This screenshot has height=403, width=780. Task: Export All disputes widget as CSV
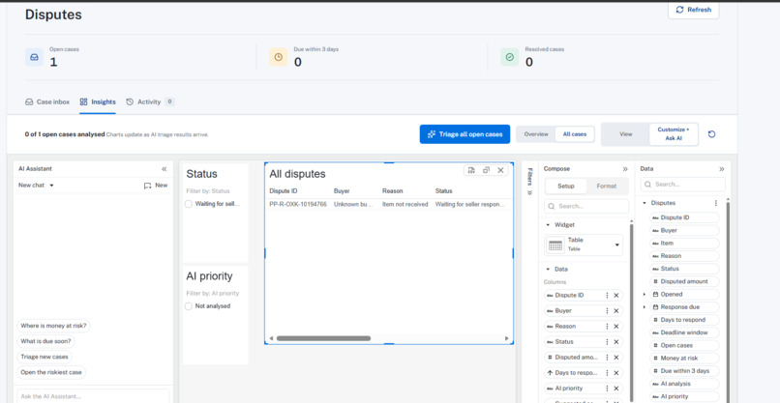coord(471,170)
